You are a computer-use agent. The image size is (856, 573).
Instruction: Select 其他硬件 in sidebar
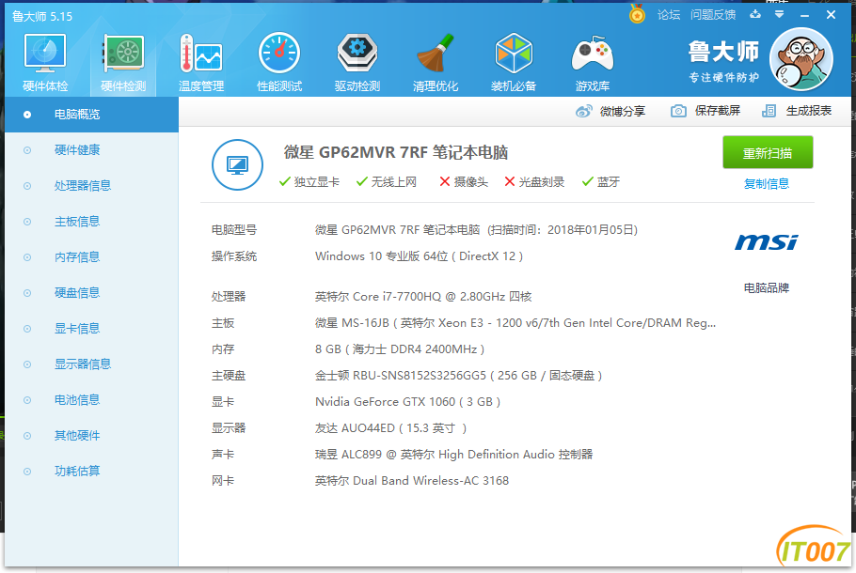[91, 436]
